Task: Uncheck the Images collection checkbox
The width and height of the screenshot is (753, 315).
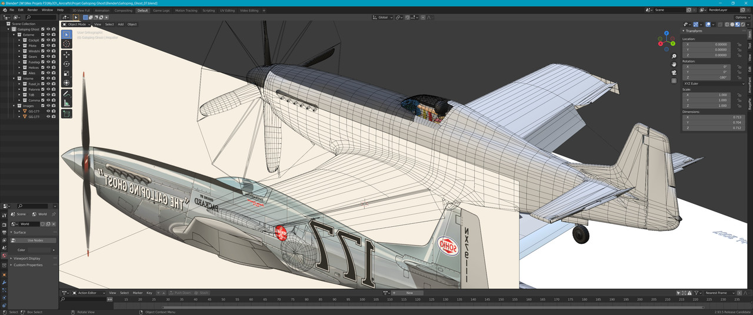Action: point(43,106)
